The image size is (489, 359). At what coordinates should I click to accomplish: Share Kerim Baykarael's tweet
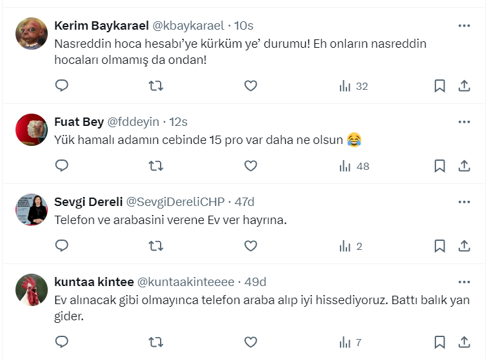coord(464,86)
